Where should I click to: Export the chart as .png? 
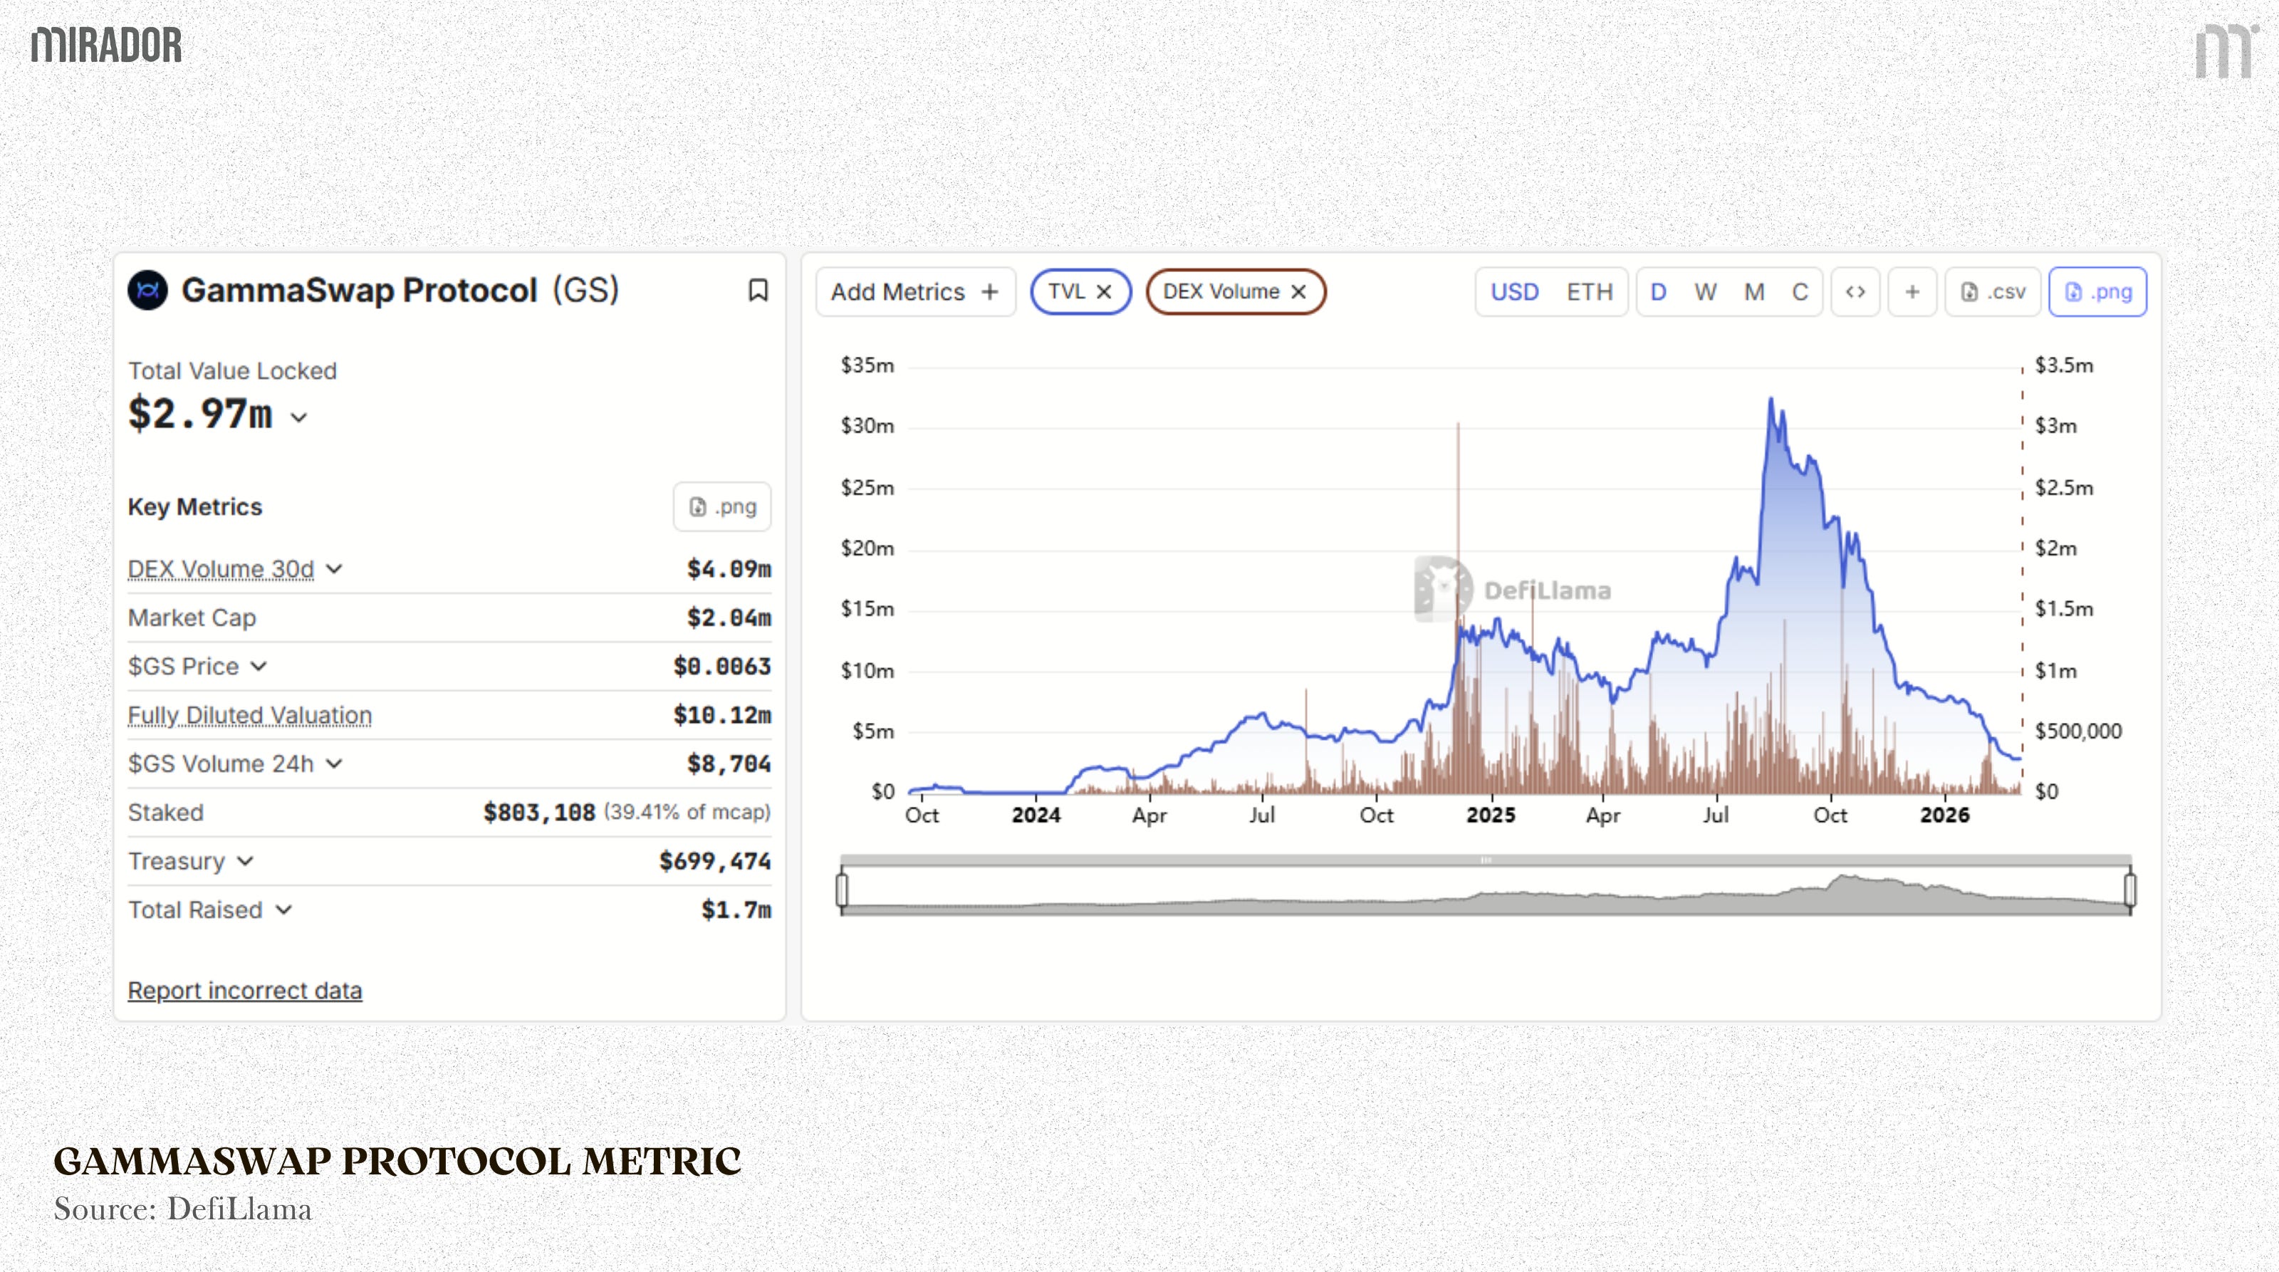(2097, 292)
